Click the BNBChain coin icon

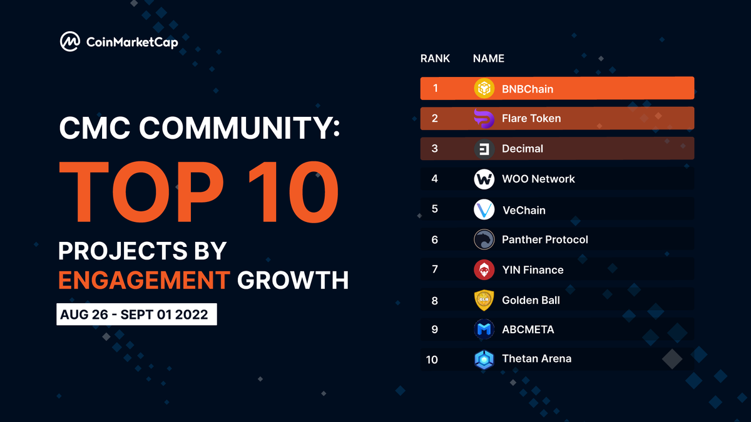click(484, 89)
